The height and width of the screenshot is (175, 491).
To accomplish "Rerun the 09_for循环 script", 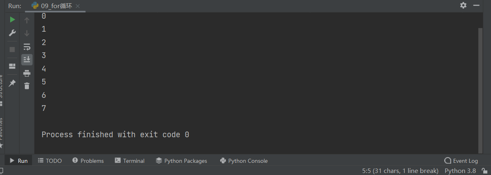I will pyautogui.click(x=12, y=19).
